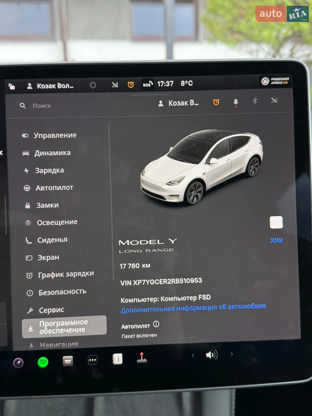
Task: Select Программное обеспечение software section
Action: click(x=64, y=326)
